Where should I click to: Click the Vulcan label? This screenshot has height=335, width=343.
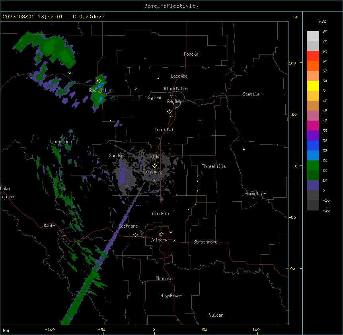click(216, 315)
